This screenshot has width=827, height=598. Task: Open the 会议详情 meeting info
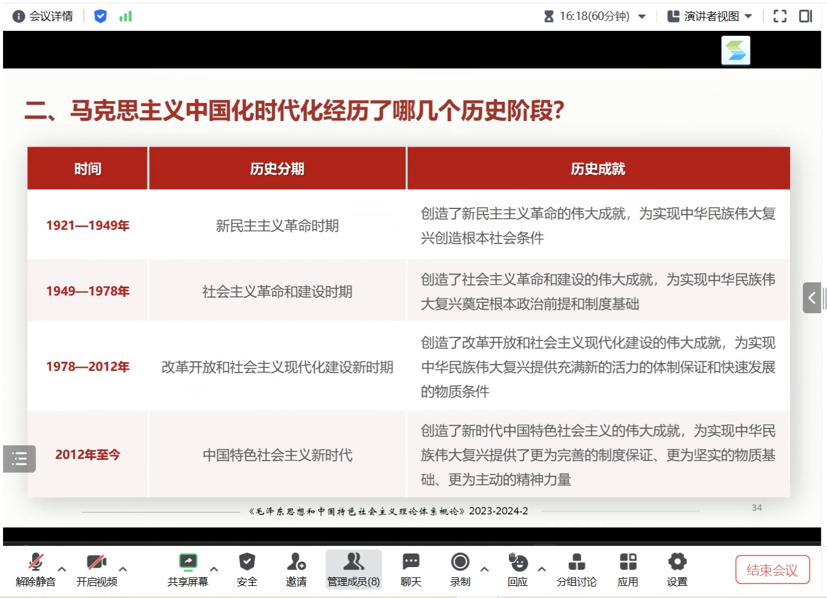click(43, 16)
